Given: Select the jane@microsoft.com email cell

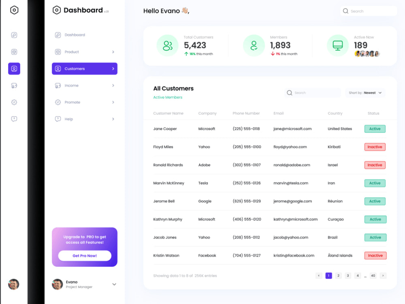Looking at the screenshot, I should click(292, 129).
